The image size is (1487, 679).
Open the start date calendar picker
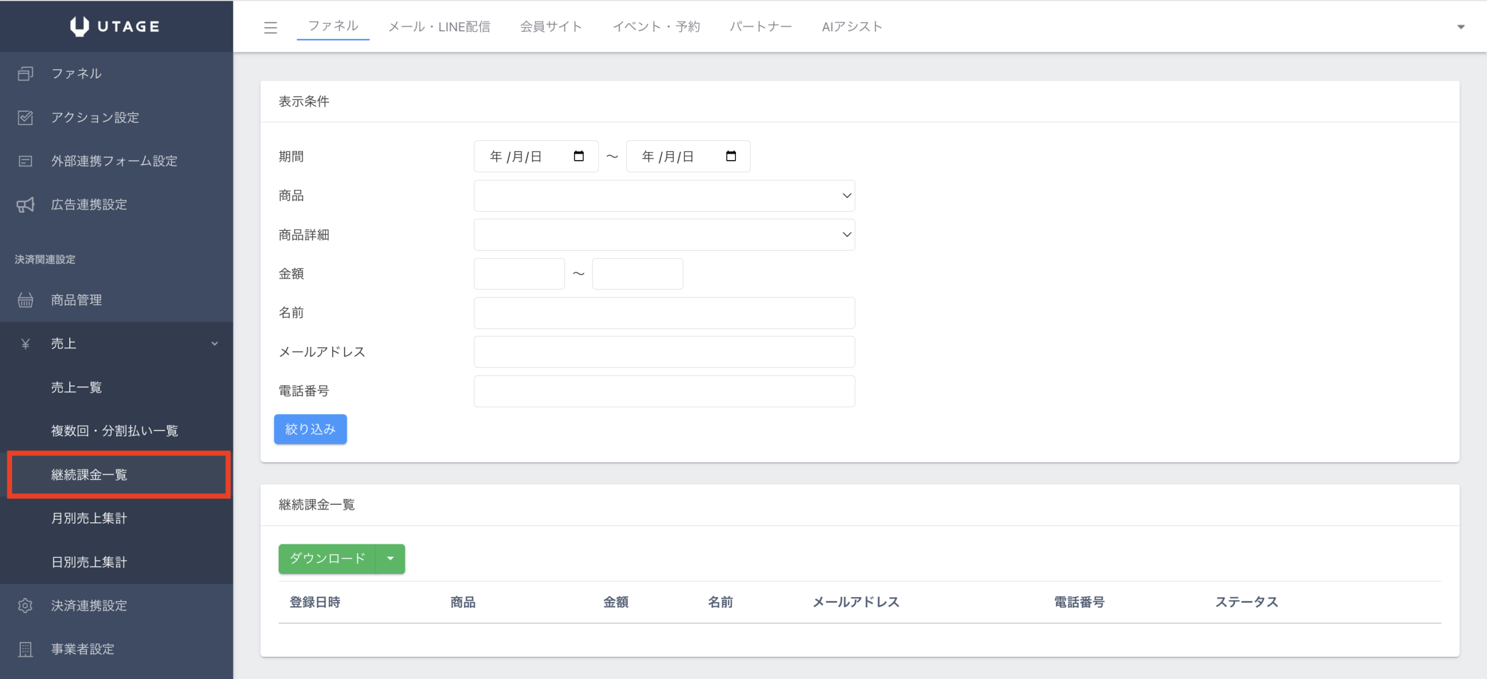[x=579, y=156]
